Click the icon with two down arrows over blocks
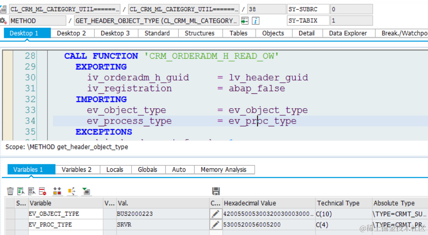 pyautogui.click(x=57, y=191)
